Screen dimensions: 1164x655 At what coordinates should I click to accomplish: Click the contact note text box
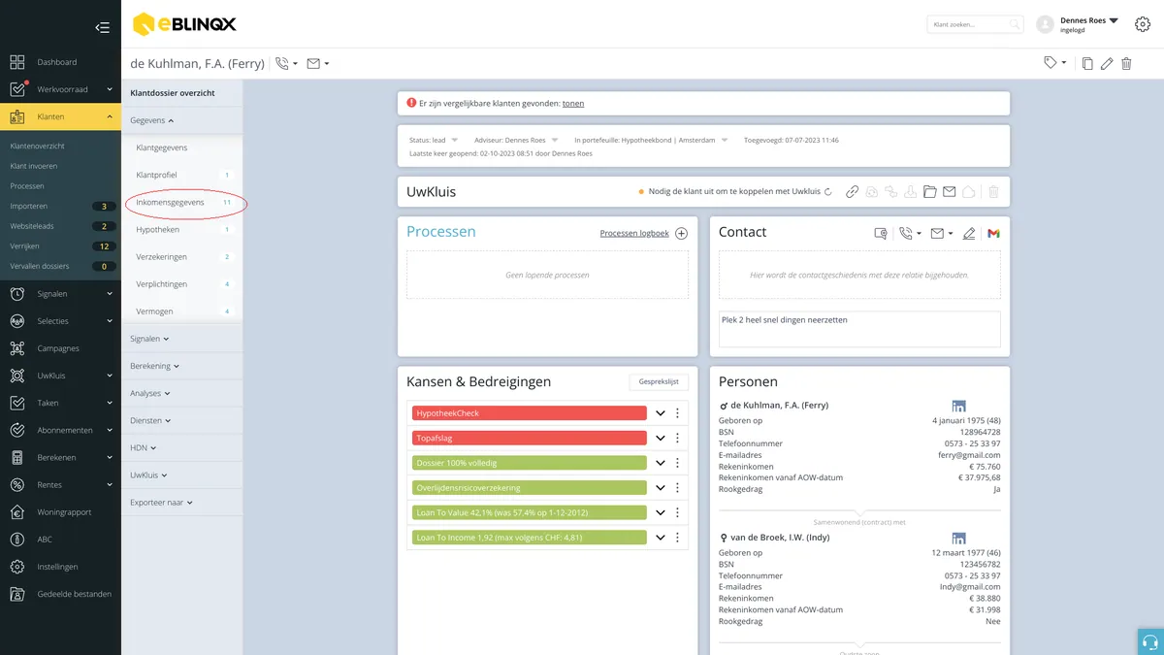pos(860,328)
